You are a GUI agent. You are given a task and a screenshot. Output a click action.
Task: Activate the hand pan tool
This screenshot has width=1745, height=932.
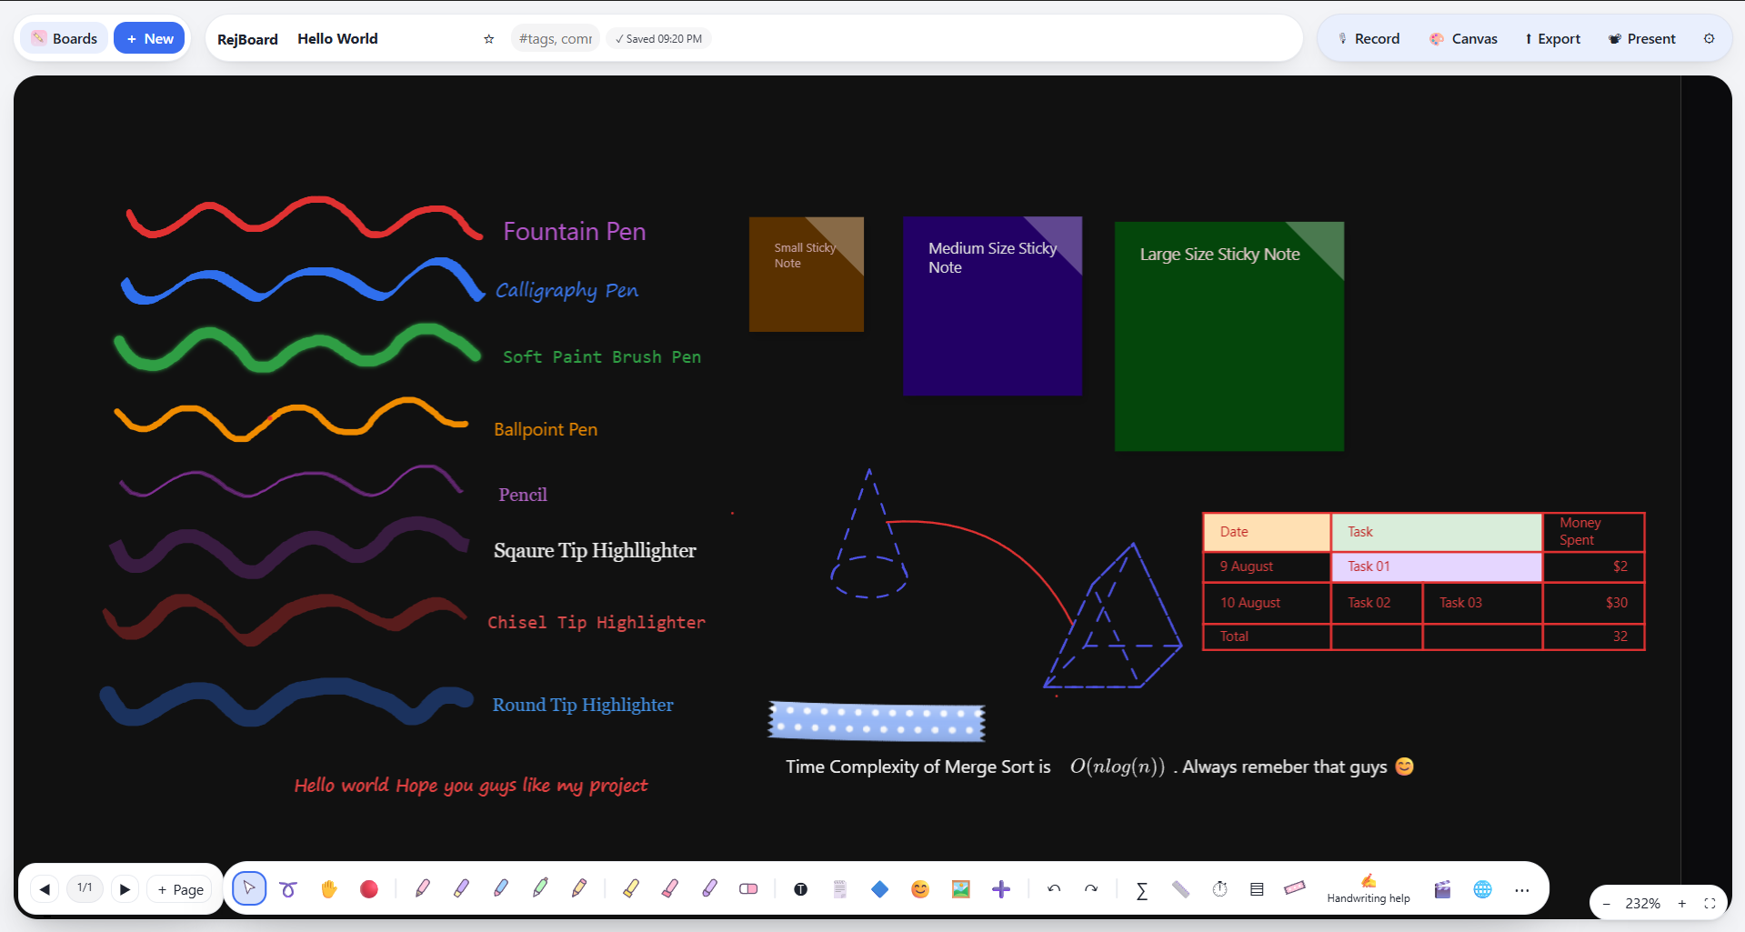(x=328, y=888)
